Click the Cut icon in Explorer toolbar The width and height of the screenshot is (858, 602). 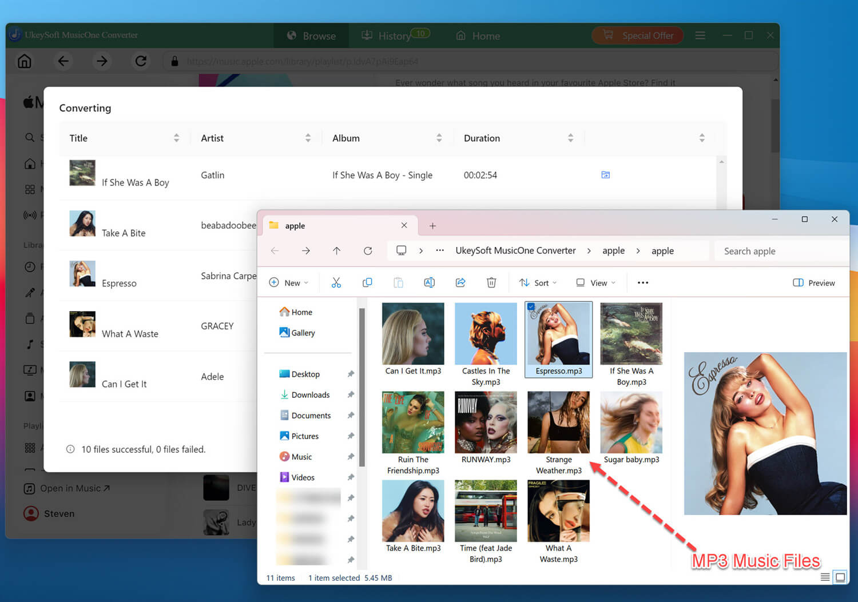(336, 282)
